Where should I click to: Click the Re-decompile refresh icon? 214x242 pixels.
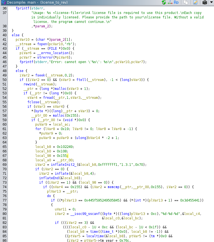click(164, 3)
